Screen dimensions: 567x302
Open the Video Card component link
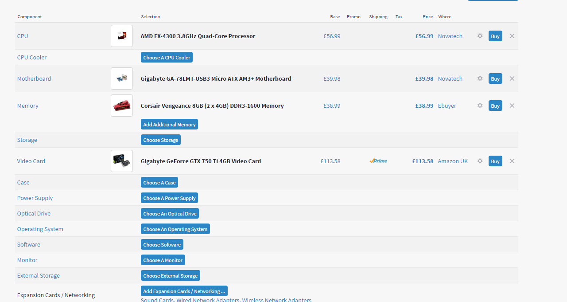pos(31,161)
